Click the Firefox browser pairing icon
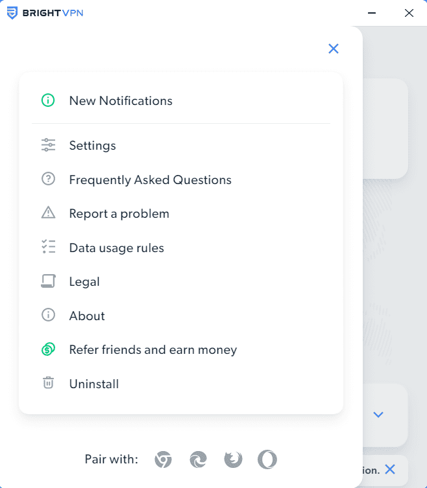 233,459
